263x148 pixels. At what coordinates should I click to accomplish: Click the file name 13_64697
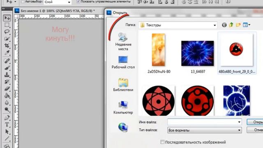pyautogui.click(x=198, y=72)
